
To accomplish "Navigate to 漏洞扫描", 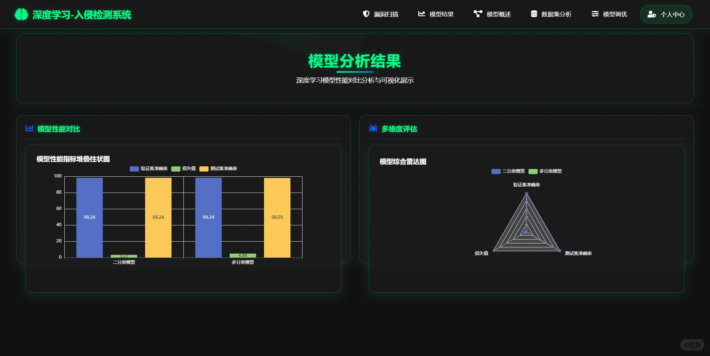I will (386, 14).
